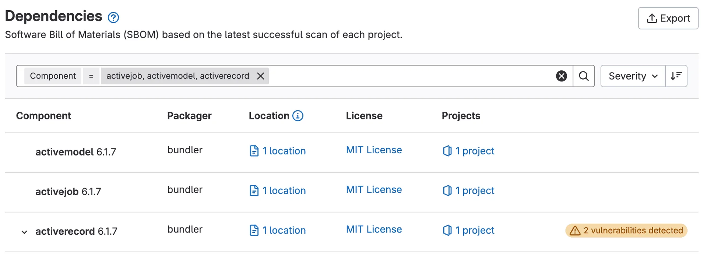707x262 pixels.
Task: Click the equals operator in filter
Action: pos(91,76)
